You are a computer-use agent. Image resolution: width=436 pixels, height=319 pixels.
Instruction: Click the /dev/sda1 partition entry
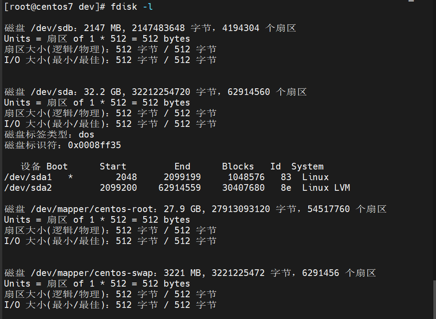coord(28,177)
